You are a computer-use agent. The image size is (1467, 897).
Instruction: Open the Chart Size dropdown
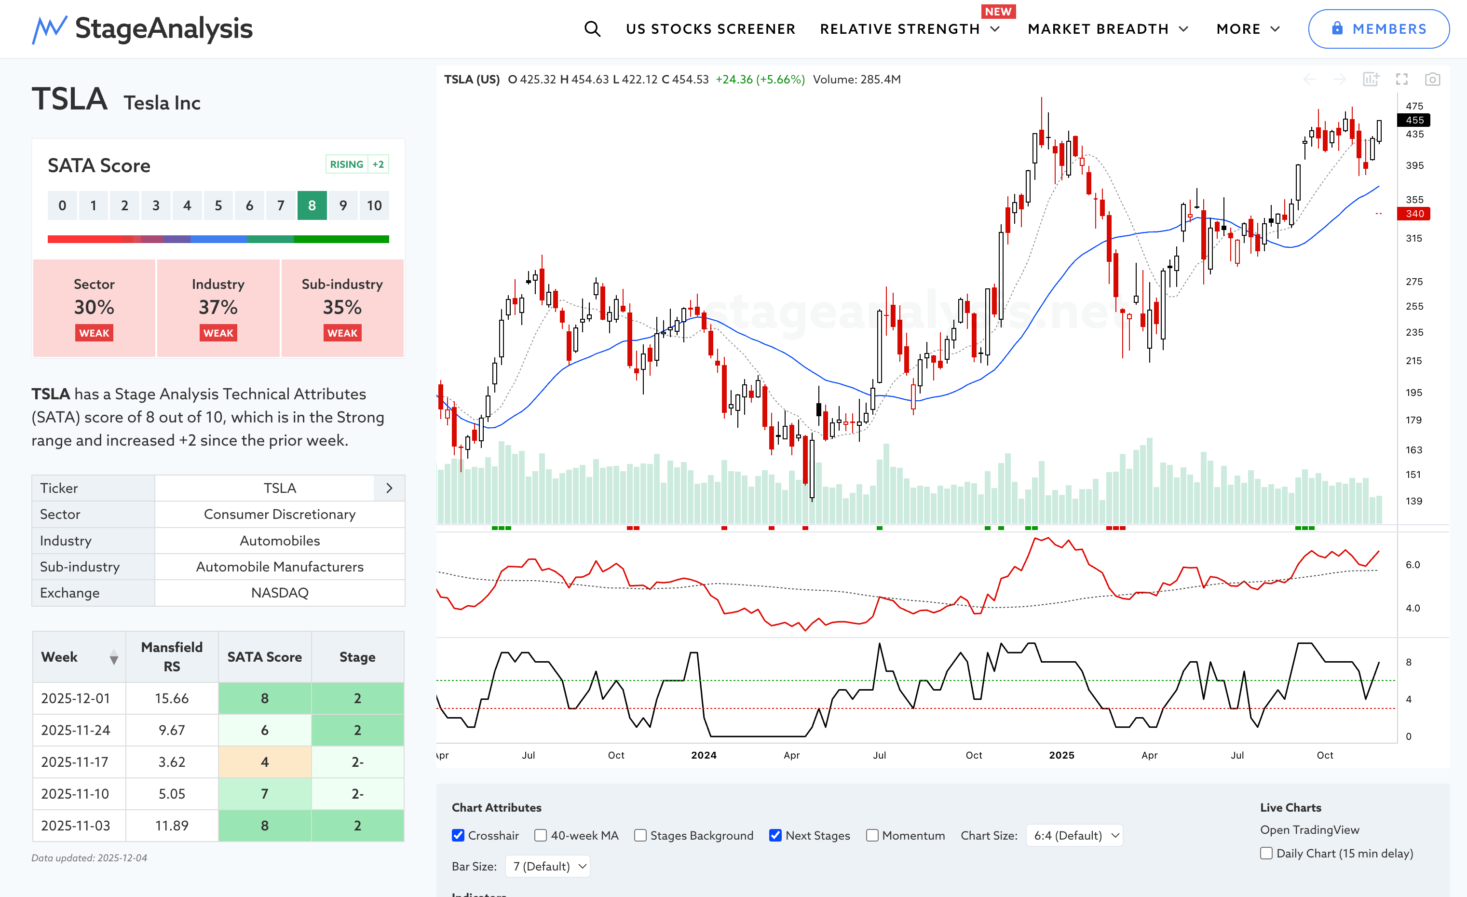(1074, 835)
